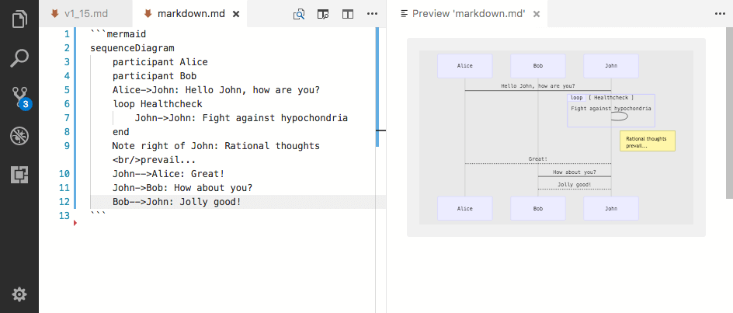Click the 'end' code line
Image resolution: width=733 pixels, height=313 pixels.
pyautogui.click(x=120, y=132)
